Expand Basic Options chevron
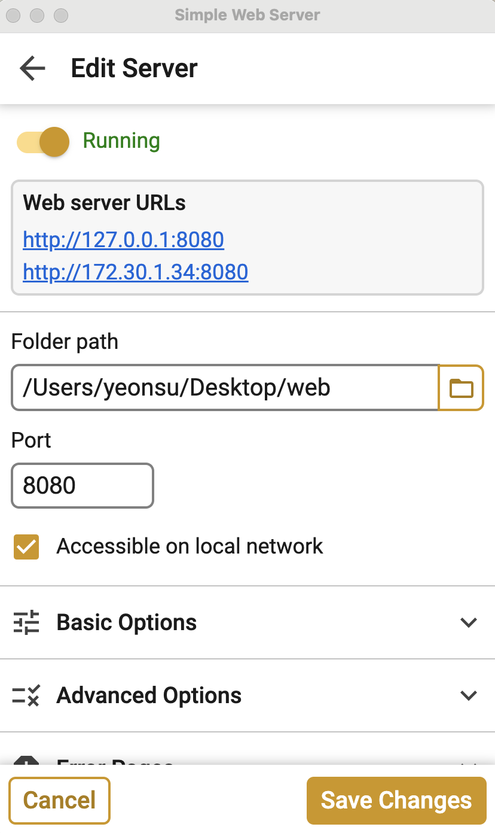Screen dimensions: 495x833 point(469,622)
